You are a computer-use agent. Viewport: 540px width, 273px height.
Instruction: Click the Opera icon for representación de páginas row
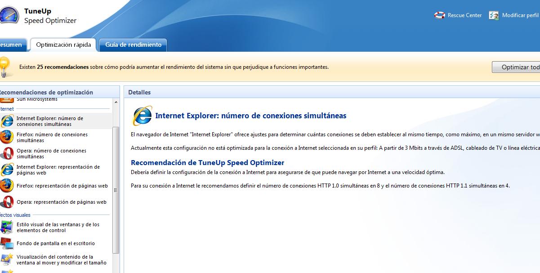tap(6, 202)
